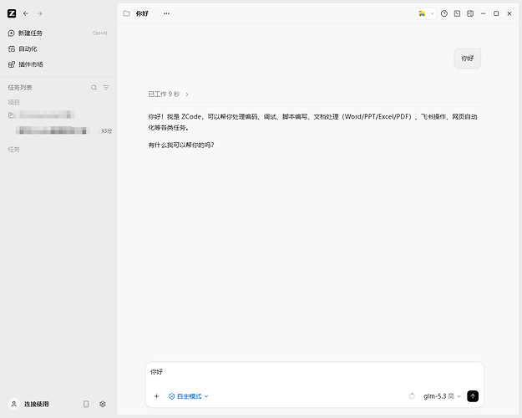The width and height of the screenshot is (522, 418).
Task: Click the 你好 conversation title
Action: [142, 13]
